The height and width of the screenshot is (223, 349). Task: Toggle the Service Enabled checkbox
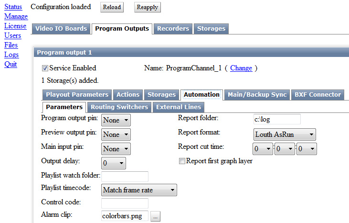coord(45,68)
